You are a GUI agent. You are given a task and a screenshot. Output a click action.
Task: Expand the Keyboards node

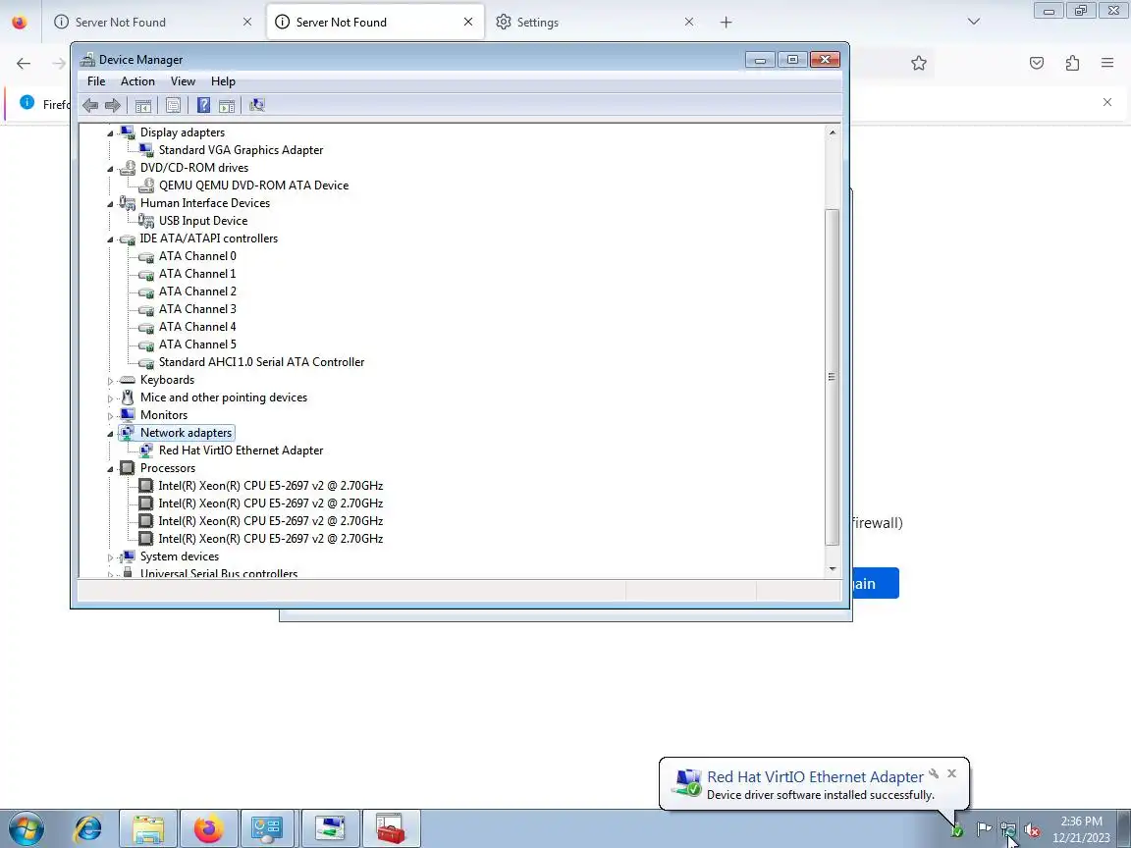coord(110,380)
